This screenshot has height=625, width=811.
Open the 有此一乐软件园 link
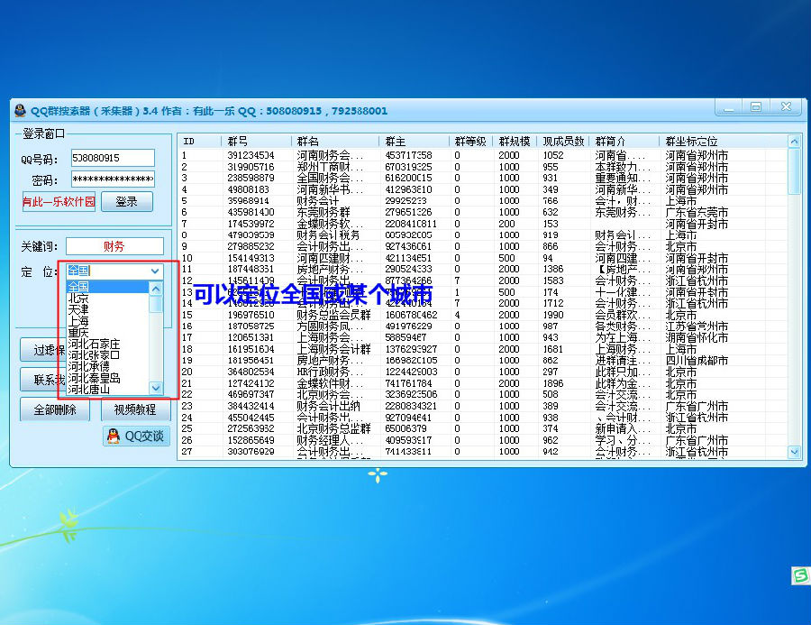(x=58, y=202)
